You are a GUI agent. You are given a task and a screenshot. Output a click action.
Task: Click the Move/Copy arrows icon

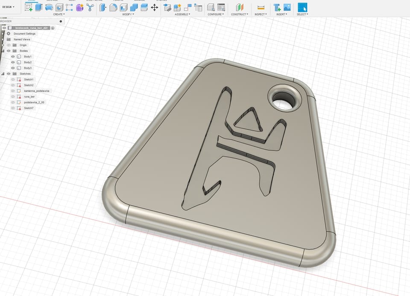[155, 7]
